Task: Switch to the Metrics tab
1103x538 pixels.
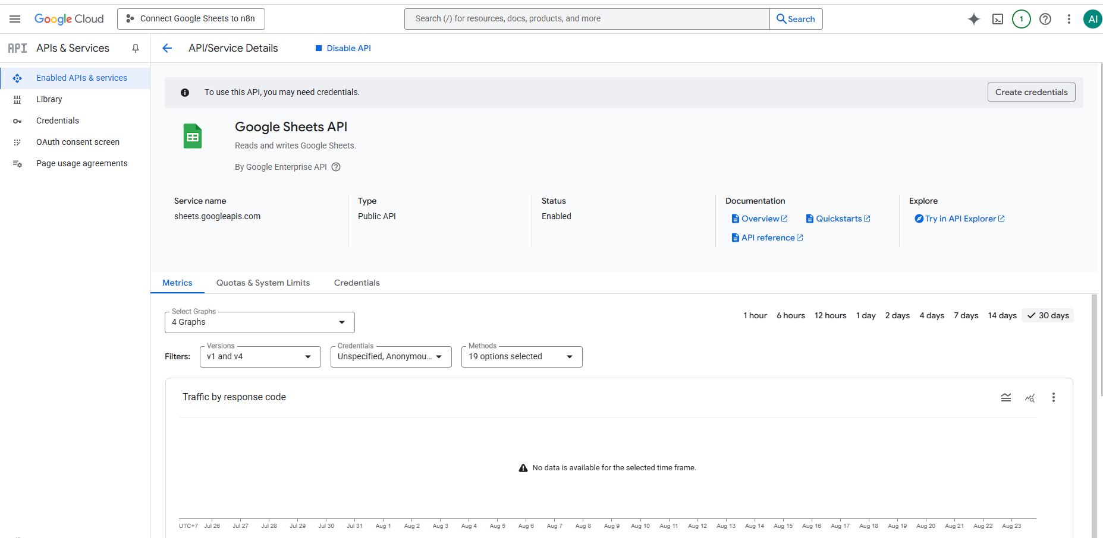Action: 177,283
